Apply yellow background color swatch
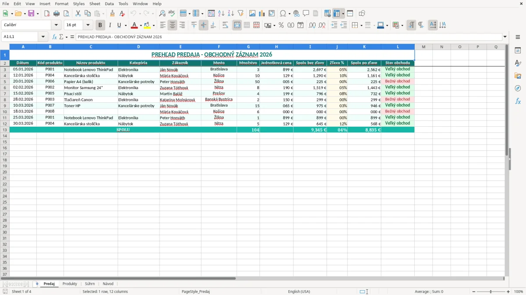Screen dimensions: 526x295 tap(147, 25)
